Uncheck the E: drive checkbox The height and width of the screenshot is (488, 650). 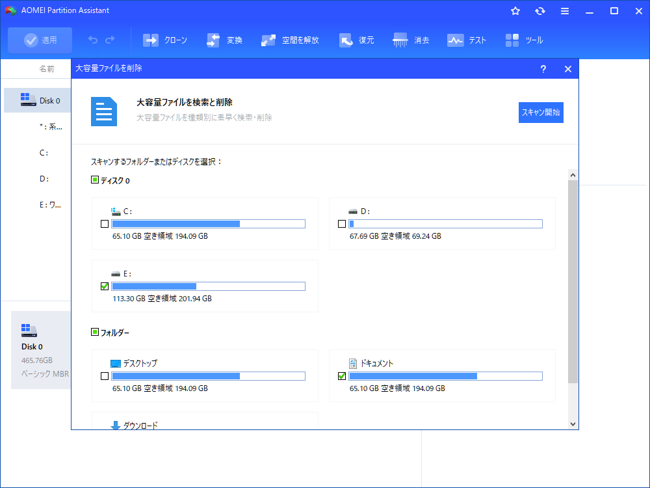(105, 286)
